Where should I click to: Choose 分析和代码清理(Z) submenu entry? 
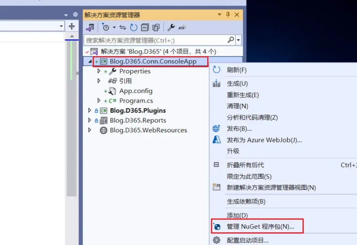[x=252, y=117]
